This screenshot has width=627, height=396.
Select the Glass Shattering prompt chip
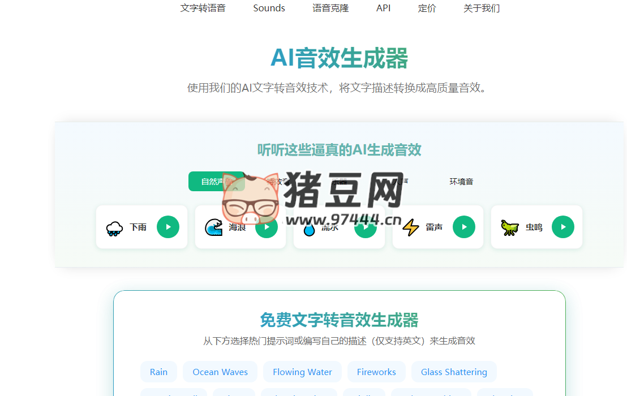pos(454,372)
